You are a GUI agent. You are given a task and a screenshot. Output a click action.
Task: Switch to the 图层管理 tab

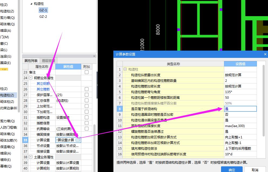tap(49, 61)
